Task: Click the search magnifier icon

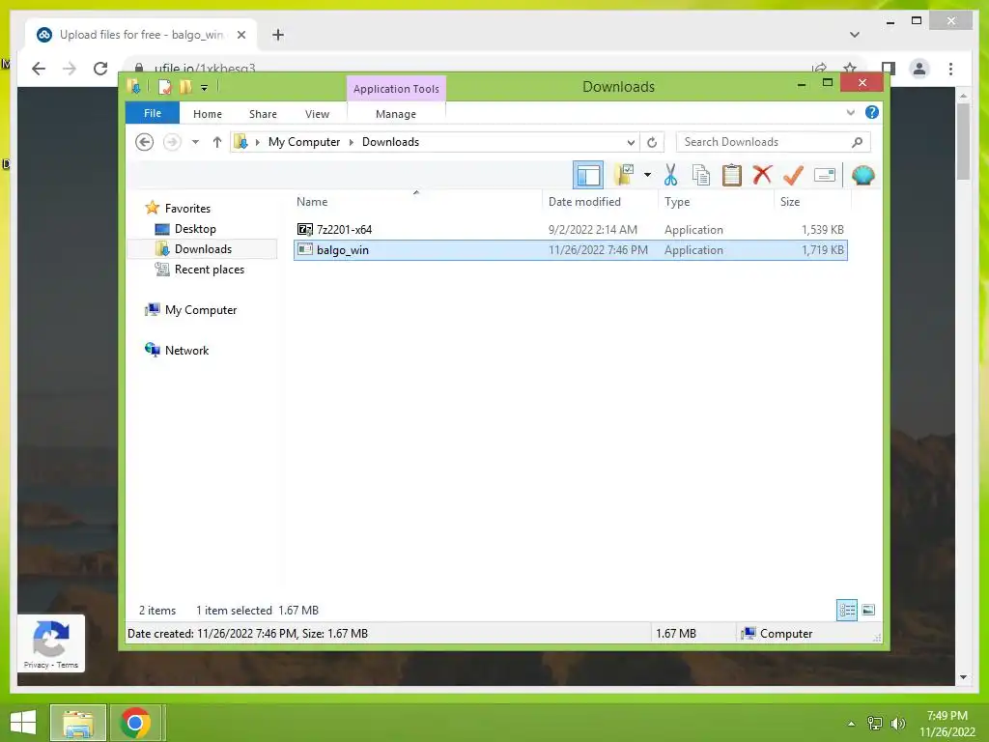Action: point(858,142)
